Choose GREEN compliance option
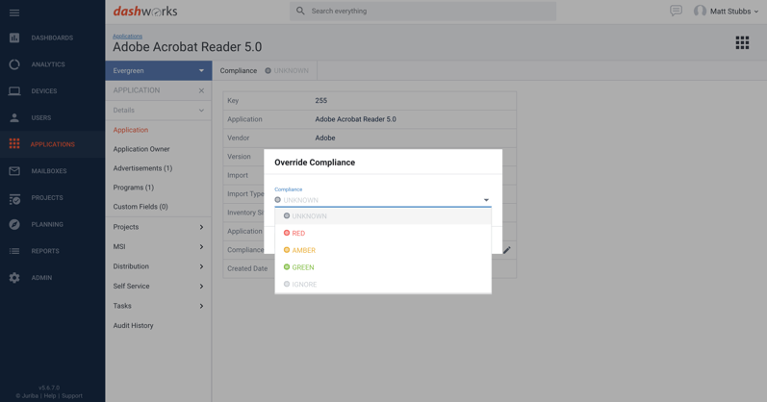Viewport: 767px width, 402px height. pos(383,267)
